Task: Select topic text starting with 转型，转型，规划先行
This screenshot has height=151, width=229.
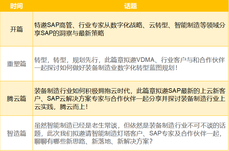Action: coord(129,64)
